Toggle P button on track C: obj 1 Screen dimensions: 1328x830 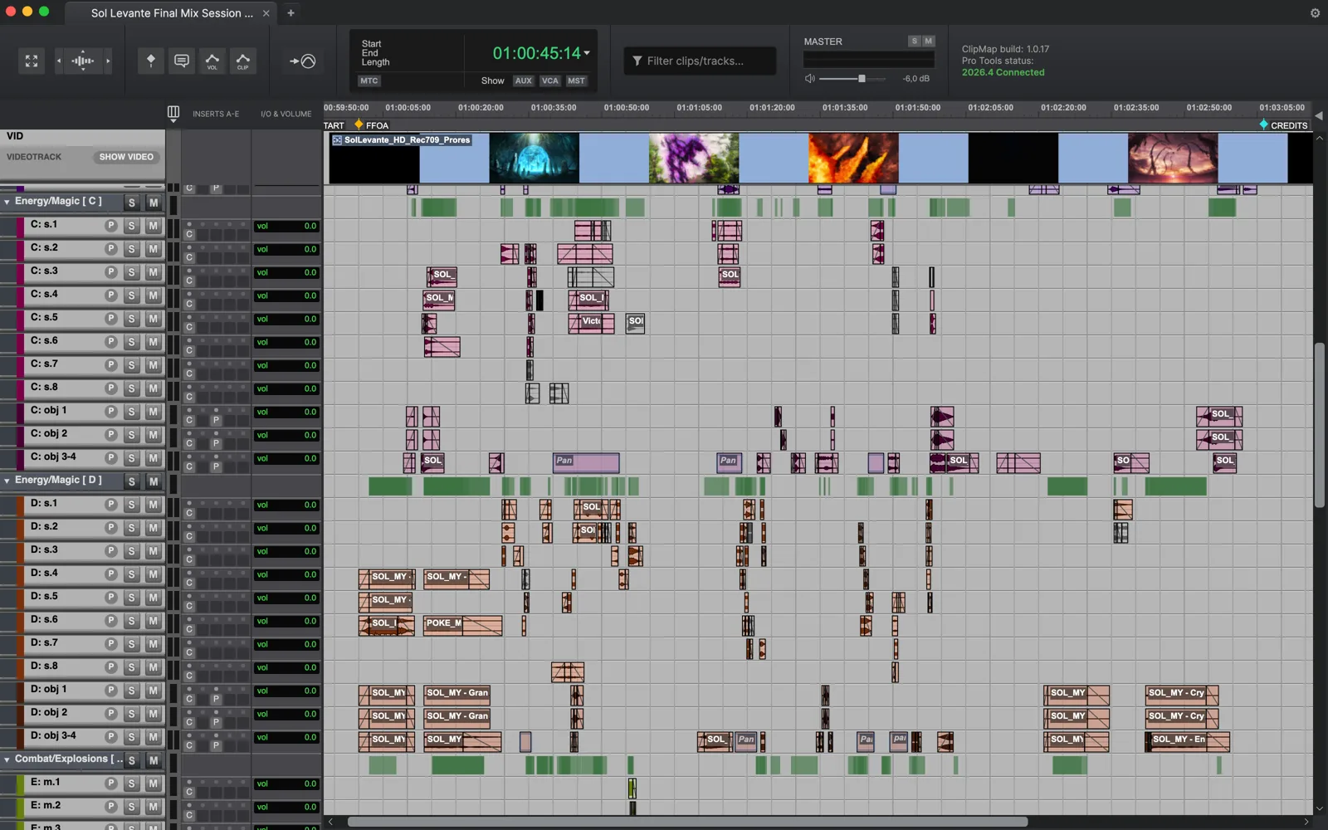click(x=110, y=412)
